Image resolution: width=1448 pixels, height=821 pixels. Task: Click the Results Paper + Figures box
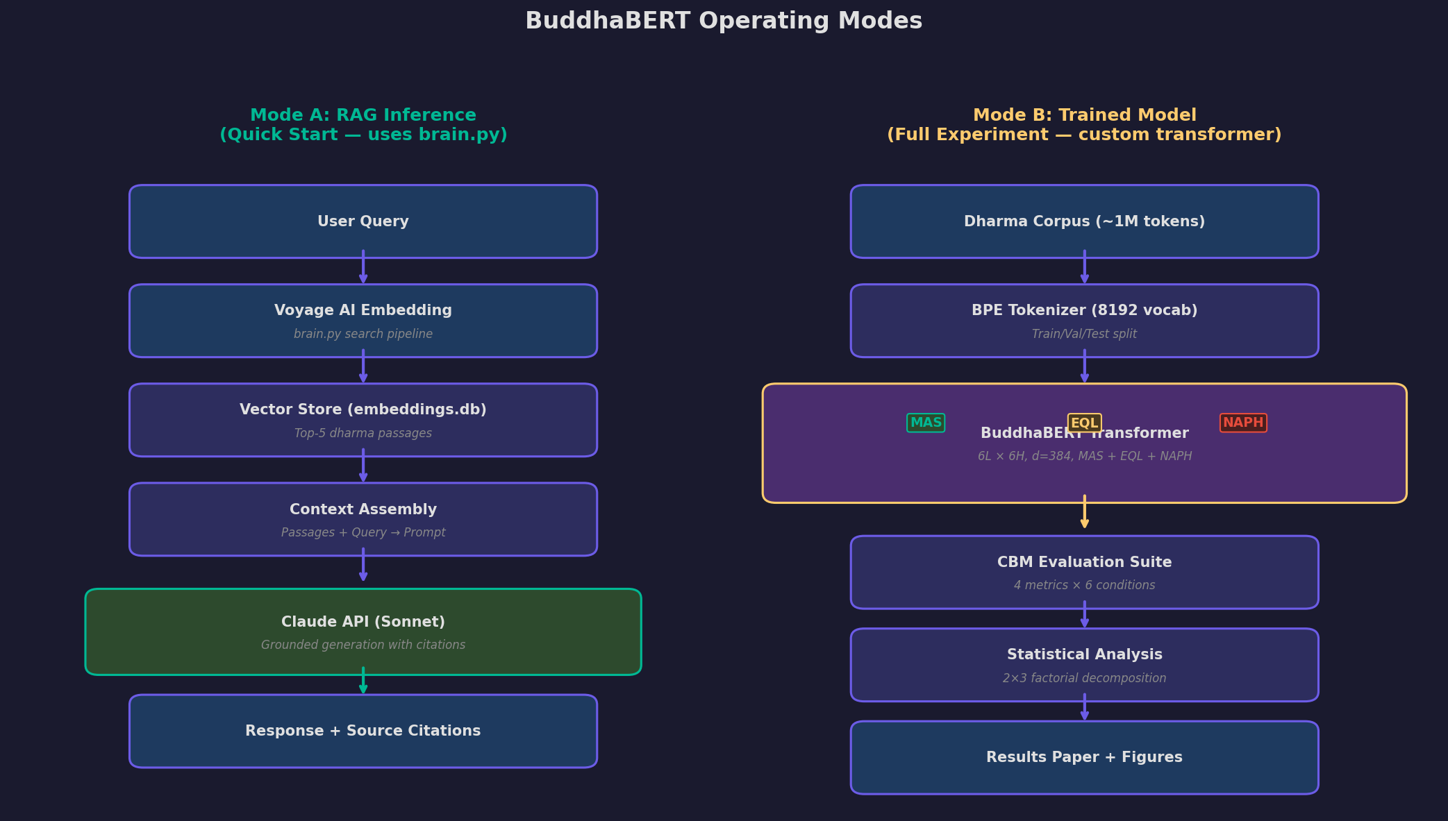click(x=1084, y=757)
